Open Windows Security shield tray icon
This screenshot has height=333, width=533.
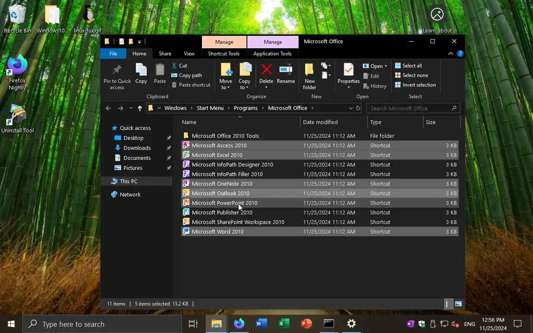(422, 324)
